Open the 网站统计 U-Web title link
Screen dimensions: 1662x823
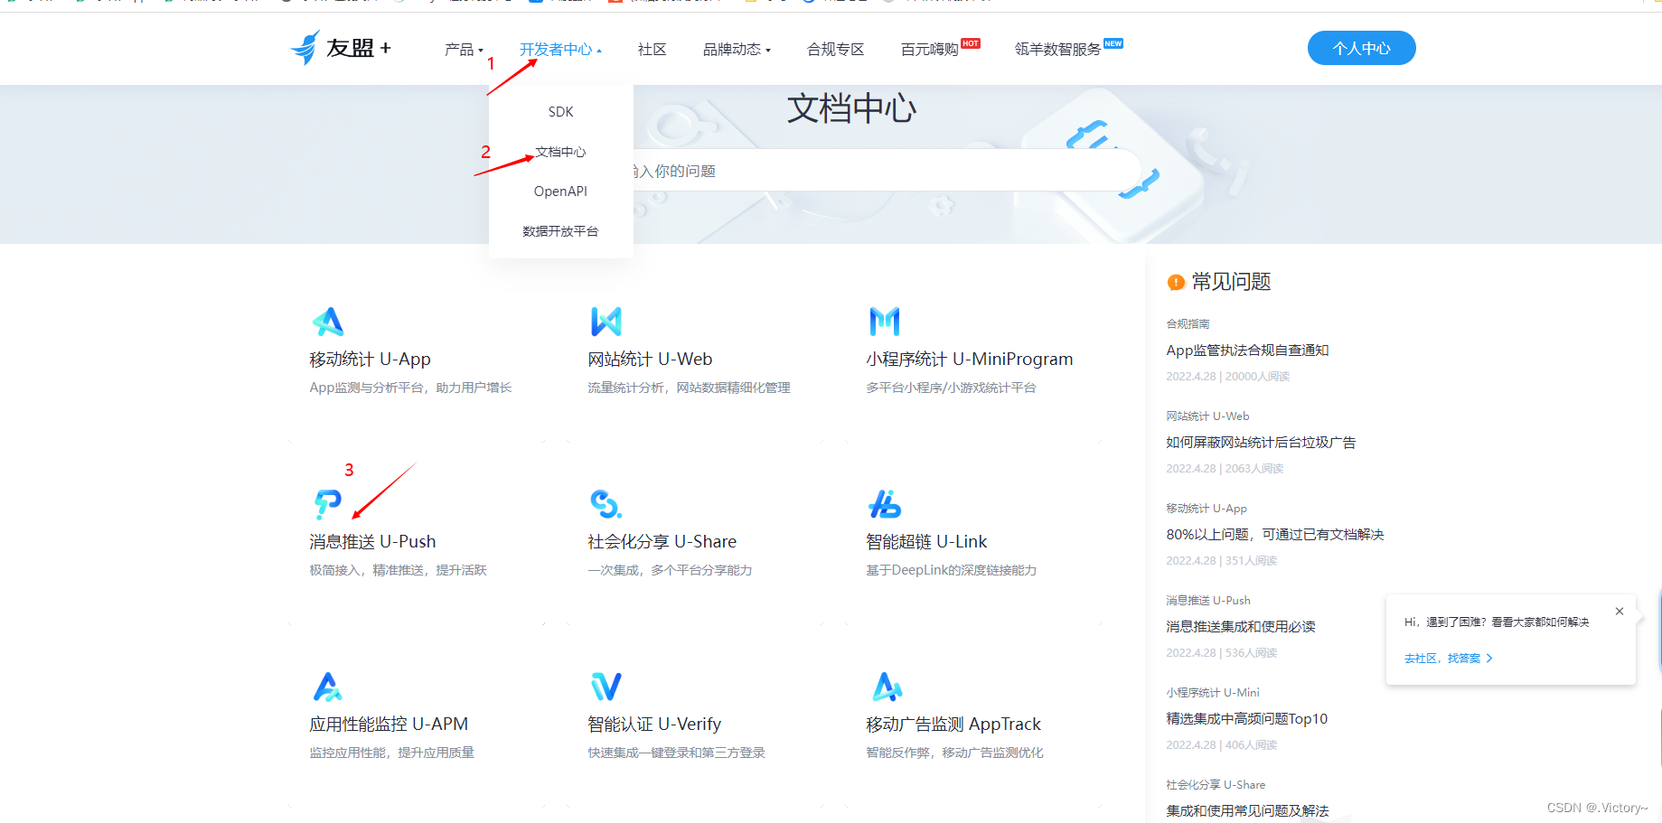point(650,360)
